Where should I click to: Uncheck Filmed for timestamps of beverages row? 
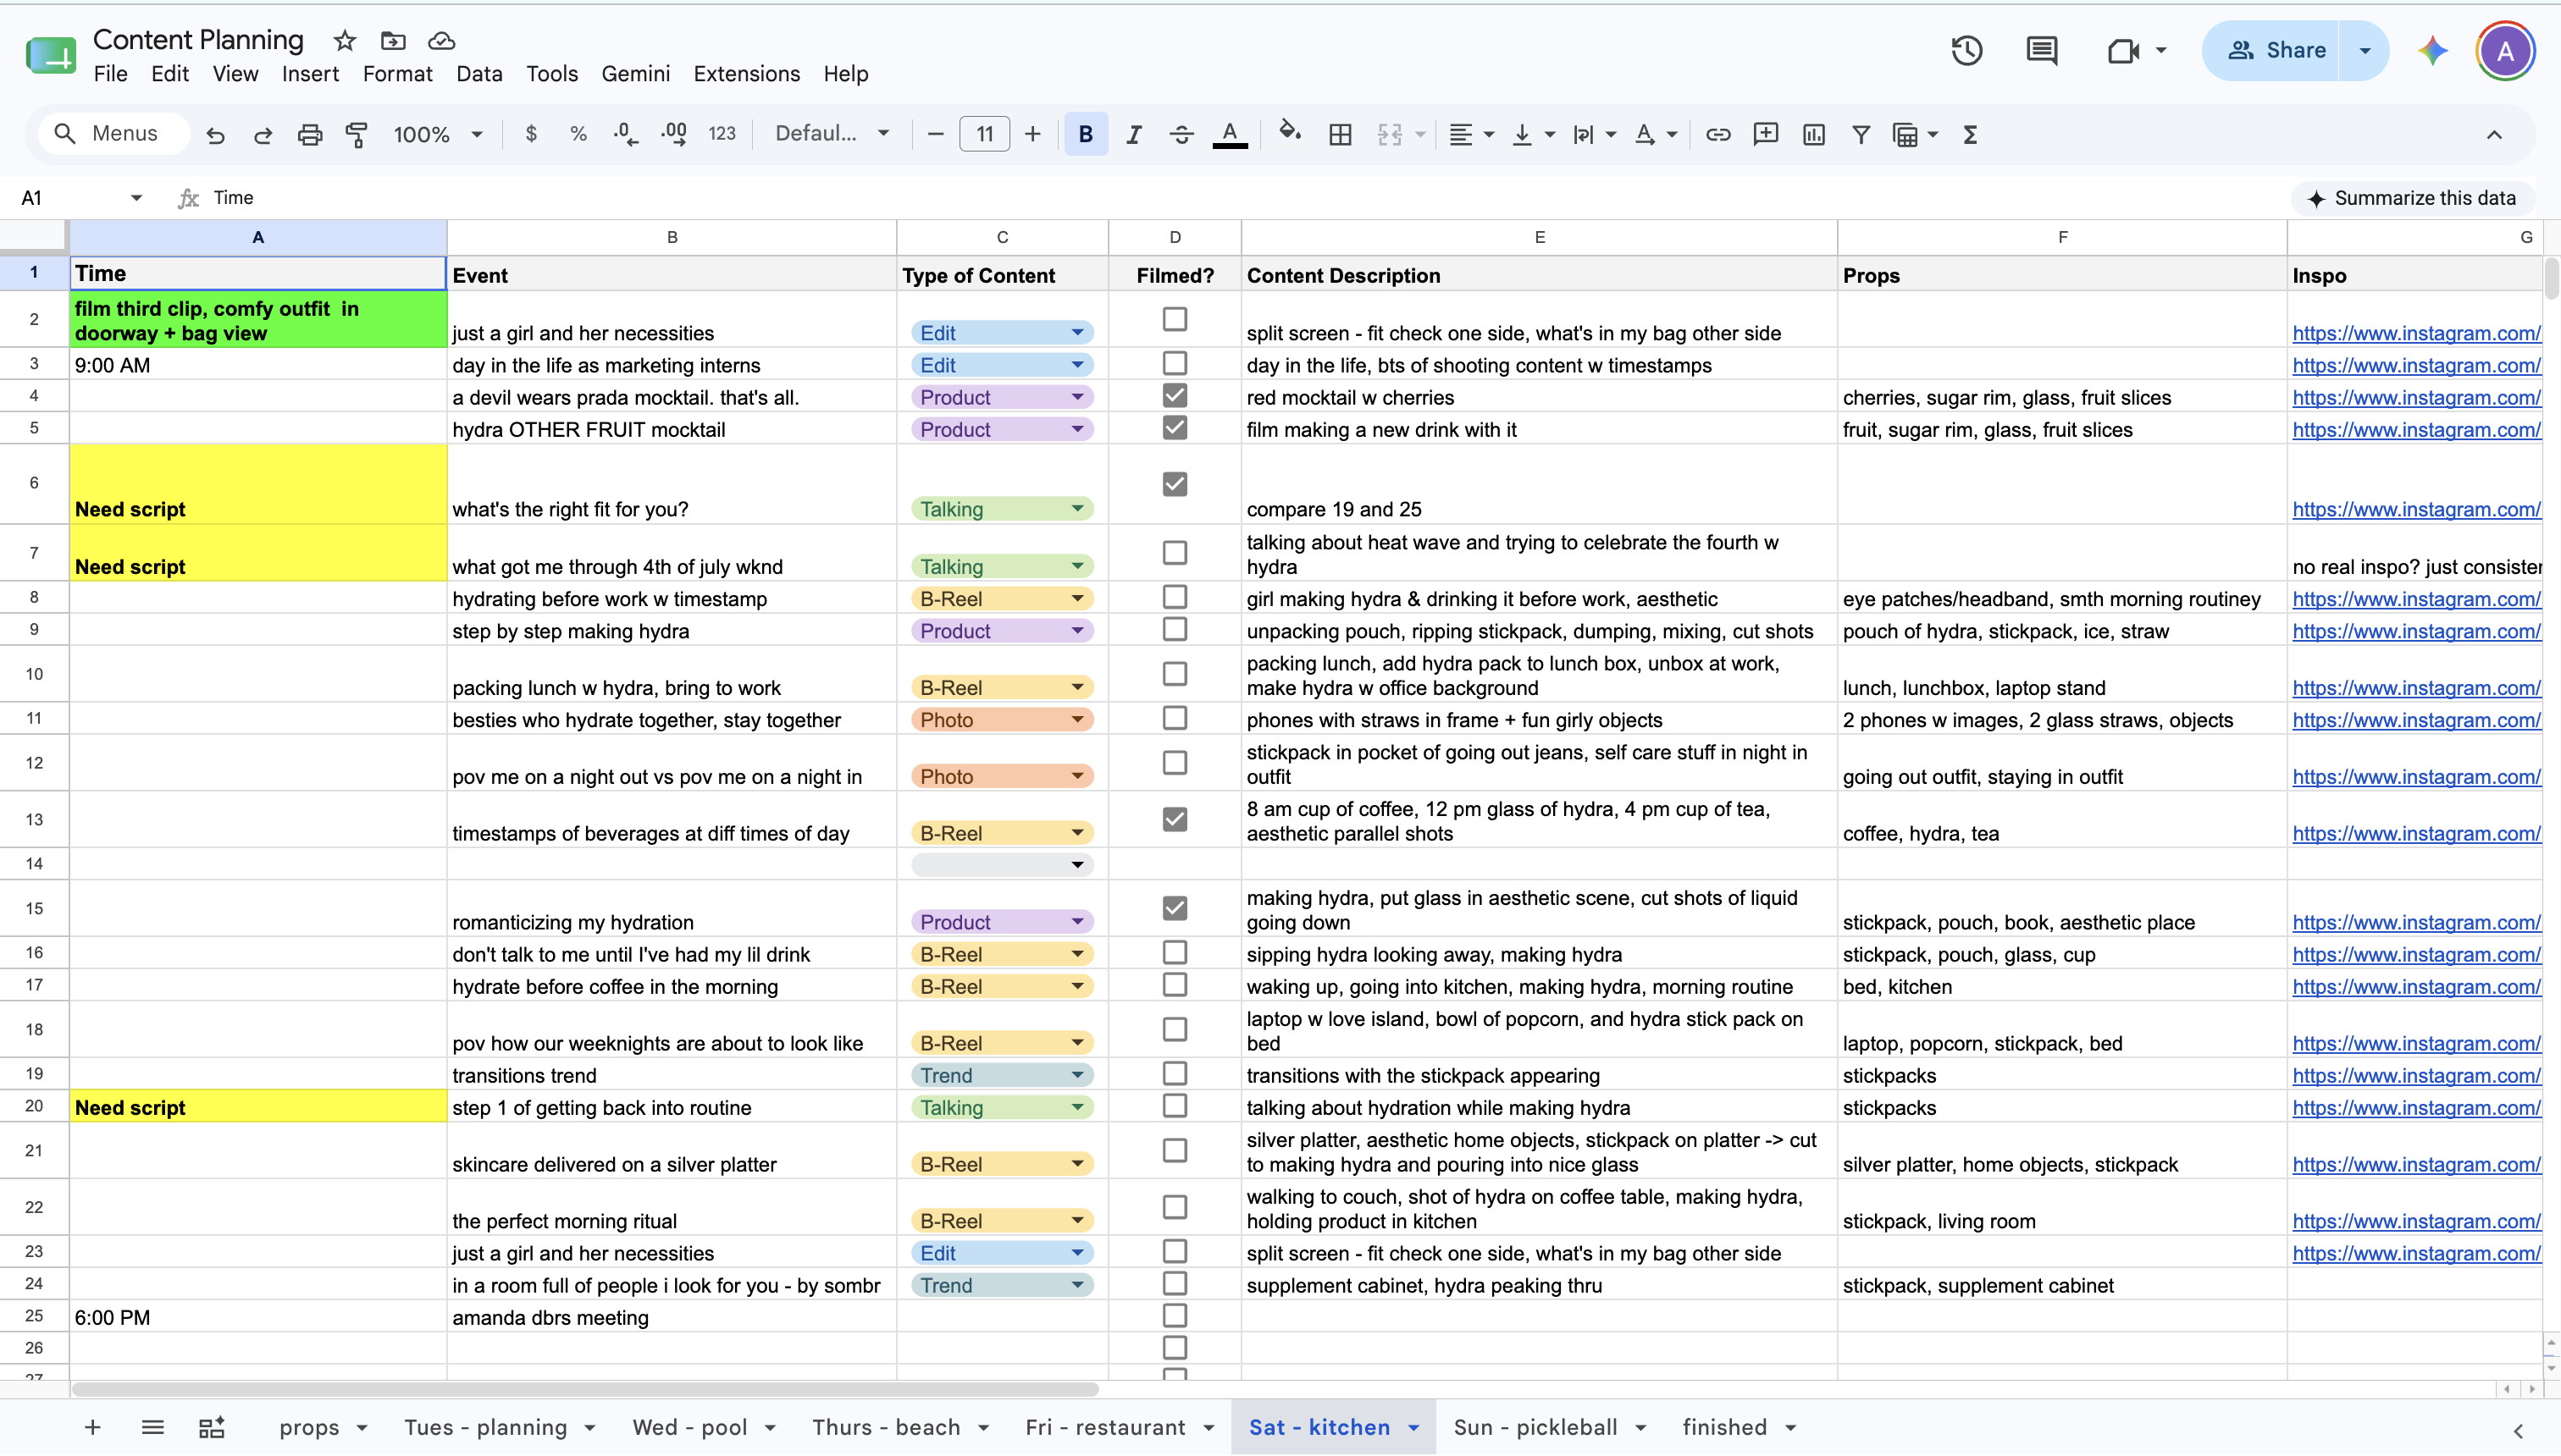coord(1175,819)
